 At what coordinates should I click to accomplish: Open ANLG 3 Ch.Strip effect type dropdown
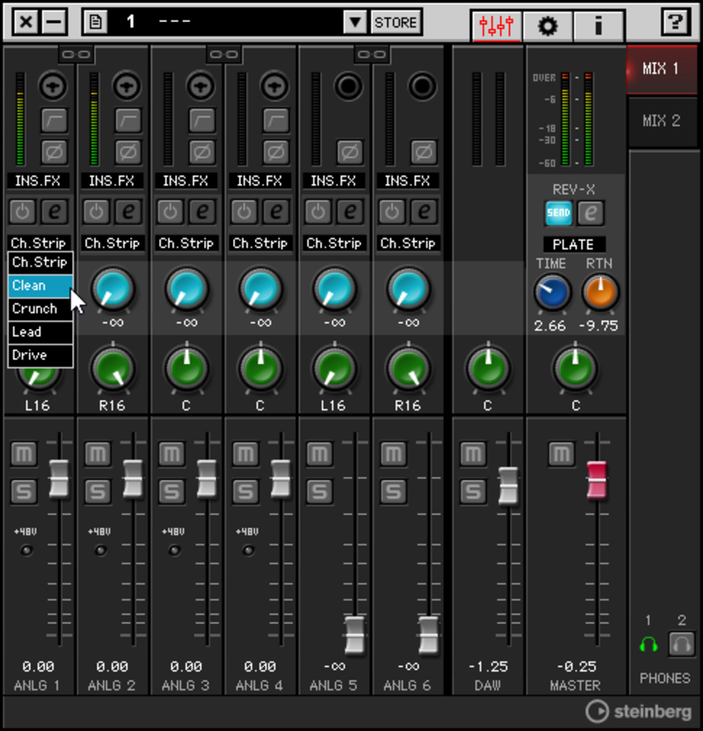click(x=185, y=243)
